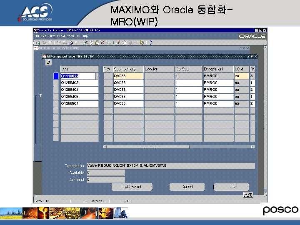Click the Translations globe toolbar icon

pyautogui.click(x=130, y=42)
